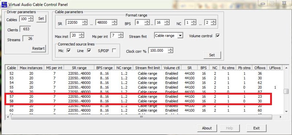This screenshot has width=292, height=135.
Task: Open the Stream fmt dropdown
Action: pos(180,35)
